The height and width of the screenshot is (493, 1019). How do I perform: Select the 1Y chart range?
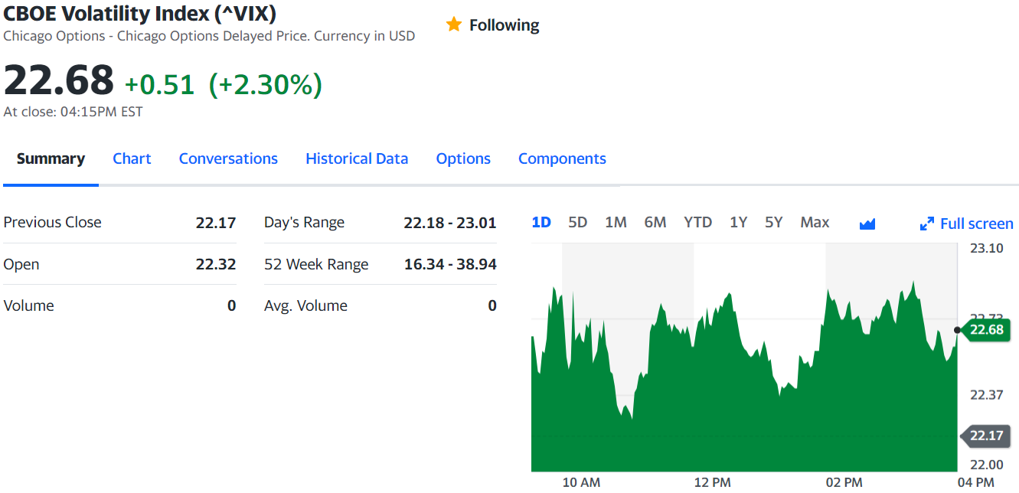(738, 222)
